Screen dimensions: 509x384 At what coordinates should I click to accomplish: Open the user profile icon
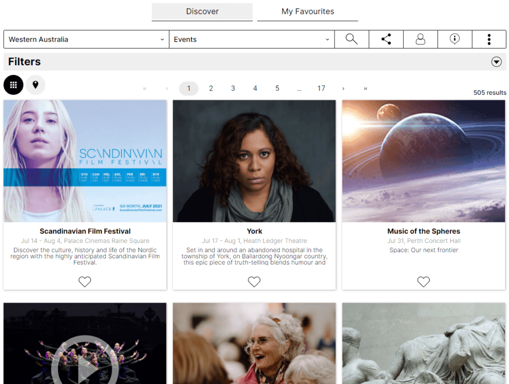tap(421, 39)
